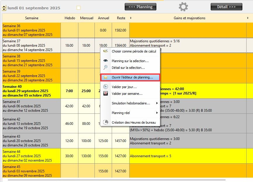253x182 pixels.
Task: Toggle the checkbox beside the date
Action: pyautogui.click(x=78, y=8)
